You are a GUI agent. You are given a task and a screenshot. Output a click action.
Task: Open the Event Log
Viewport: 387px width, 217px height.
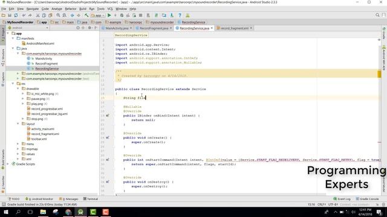(x=342, y=199)
